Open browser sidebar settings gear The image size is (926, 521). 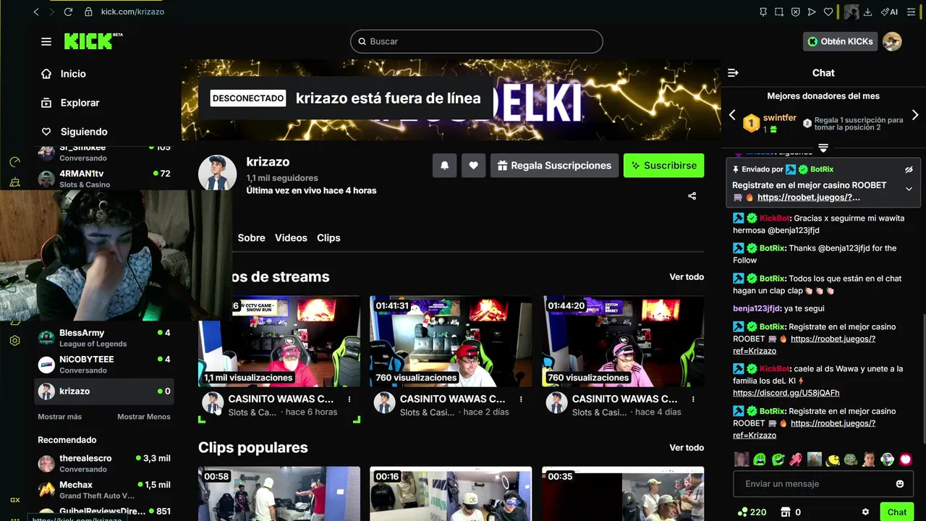14,340
